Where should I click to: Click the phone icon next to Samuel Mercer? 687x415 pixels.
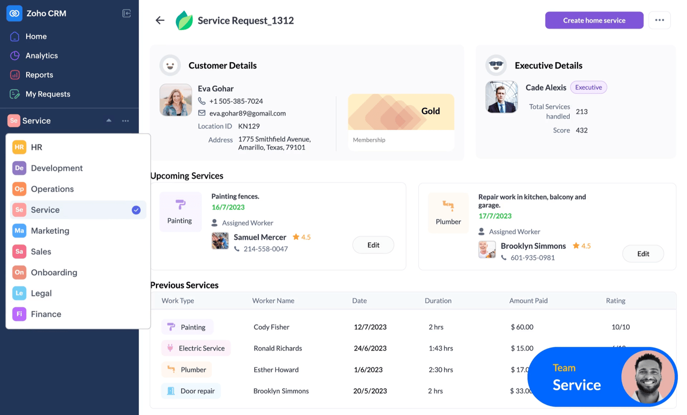tap(237, 249)
